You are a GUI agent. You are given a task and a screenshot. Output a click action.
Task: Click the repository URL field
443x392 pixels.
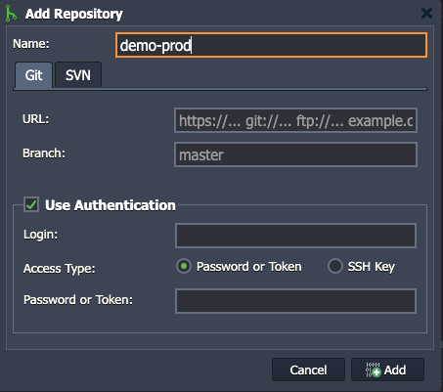[x=295, y=120]
